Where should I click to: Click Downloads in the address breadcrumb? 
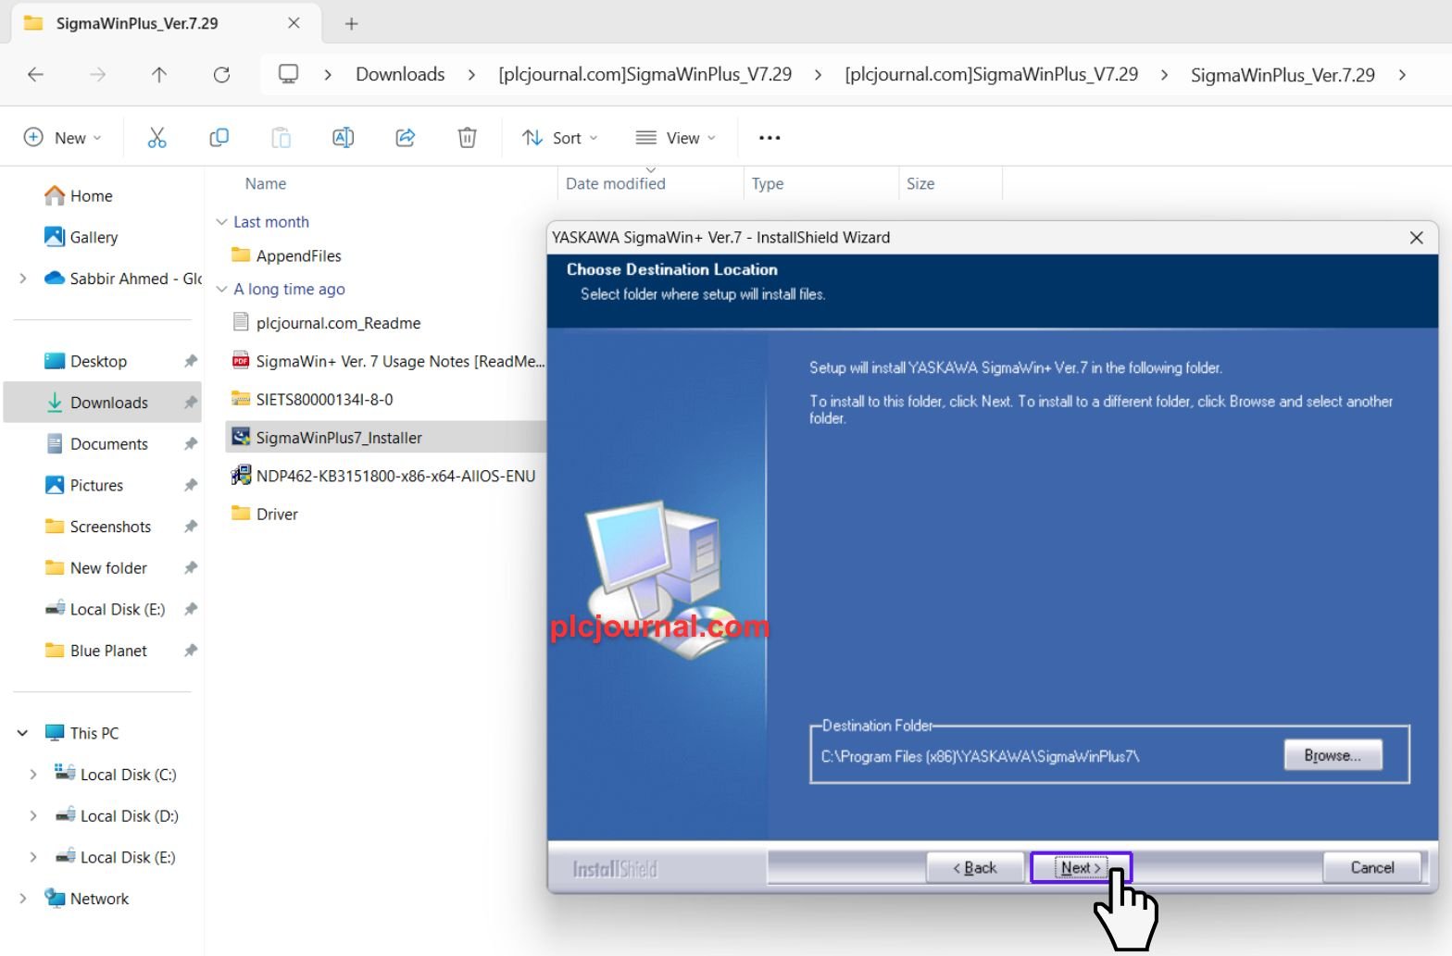tap(400, 74)
